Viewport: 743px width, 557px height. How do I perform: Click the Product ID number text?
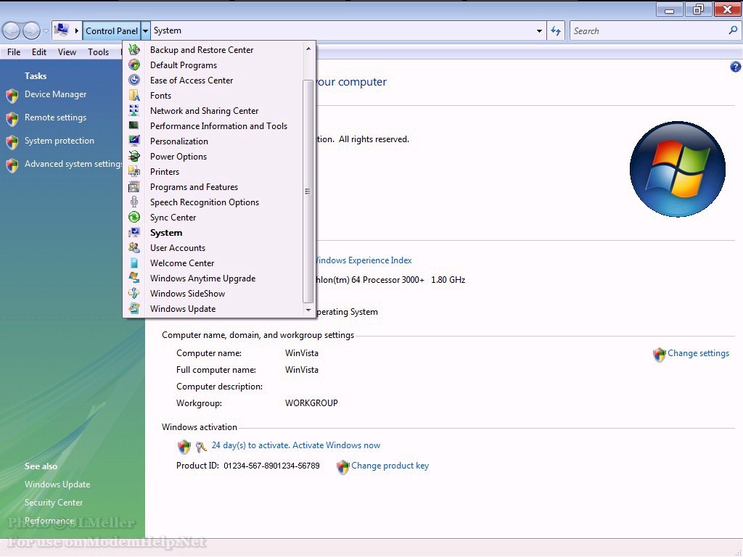coord(271,466)
